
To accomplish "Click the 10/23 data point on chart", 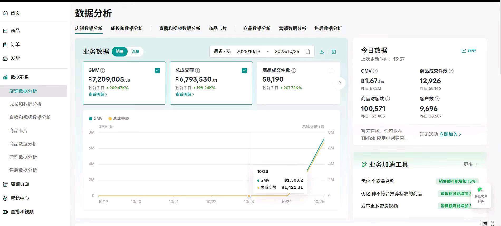I will point(249,196).
